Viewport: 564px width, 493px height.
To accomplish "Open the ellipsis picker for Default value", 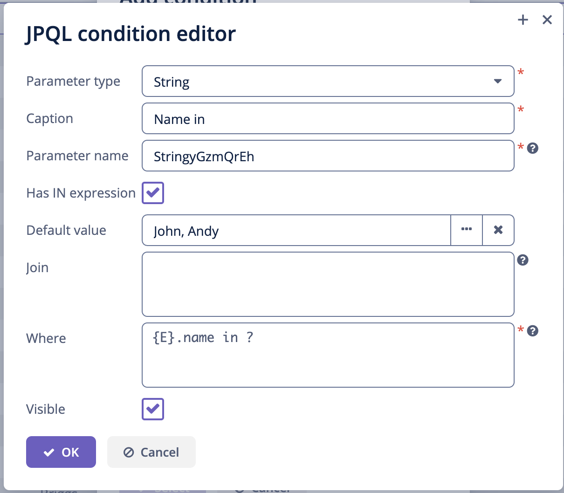I will (x=466, y=230).
